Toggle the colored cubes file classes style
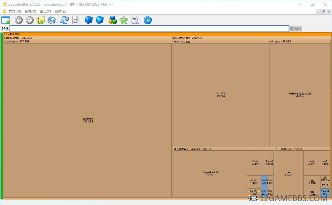This screenshot has width=332, height=205. point(113,20)
